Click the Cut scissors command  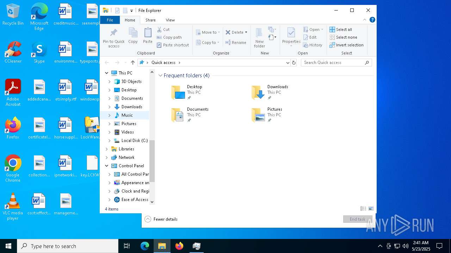pos(163,30)
